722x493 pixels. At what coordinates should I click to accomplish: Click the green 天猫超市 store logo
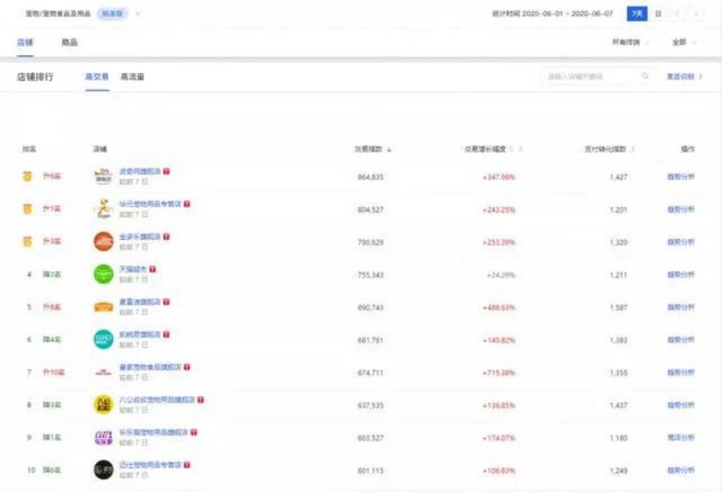104,274
